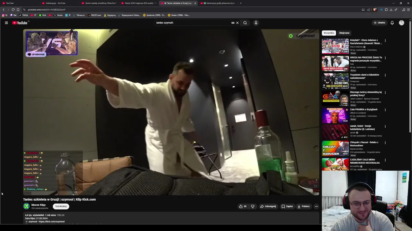This screenshot has width=412, height=231.
Task: Open the TikTok bookmark
Action: tap(23, 15)
